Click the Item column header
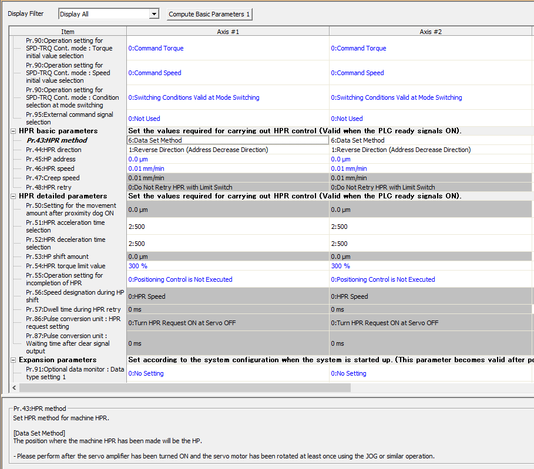The image size is (534, 469). [68, 32]
